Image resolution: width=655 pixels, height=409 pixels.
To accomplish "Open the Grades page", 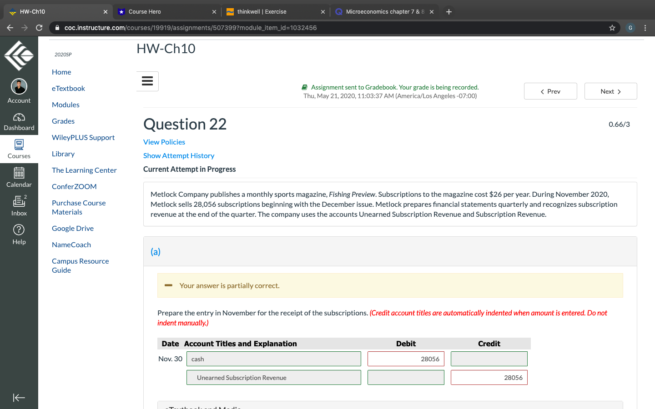I will [63, 121].
